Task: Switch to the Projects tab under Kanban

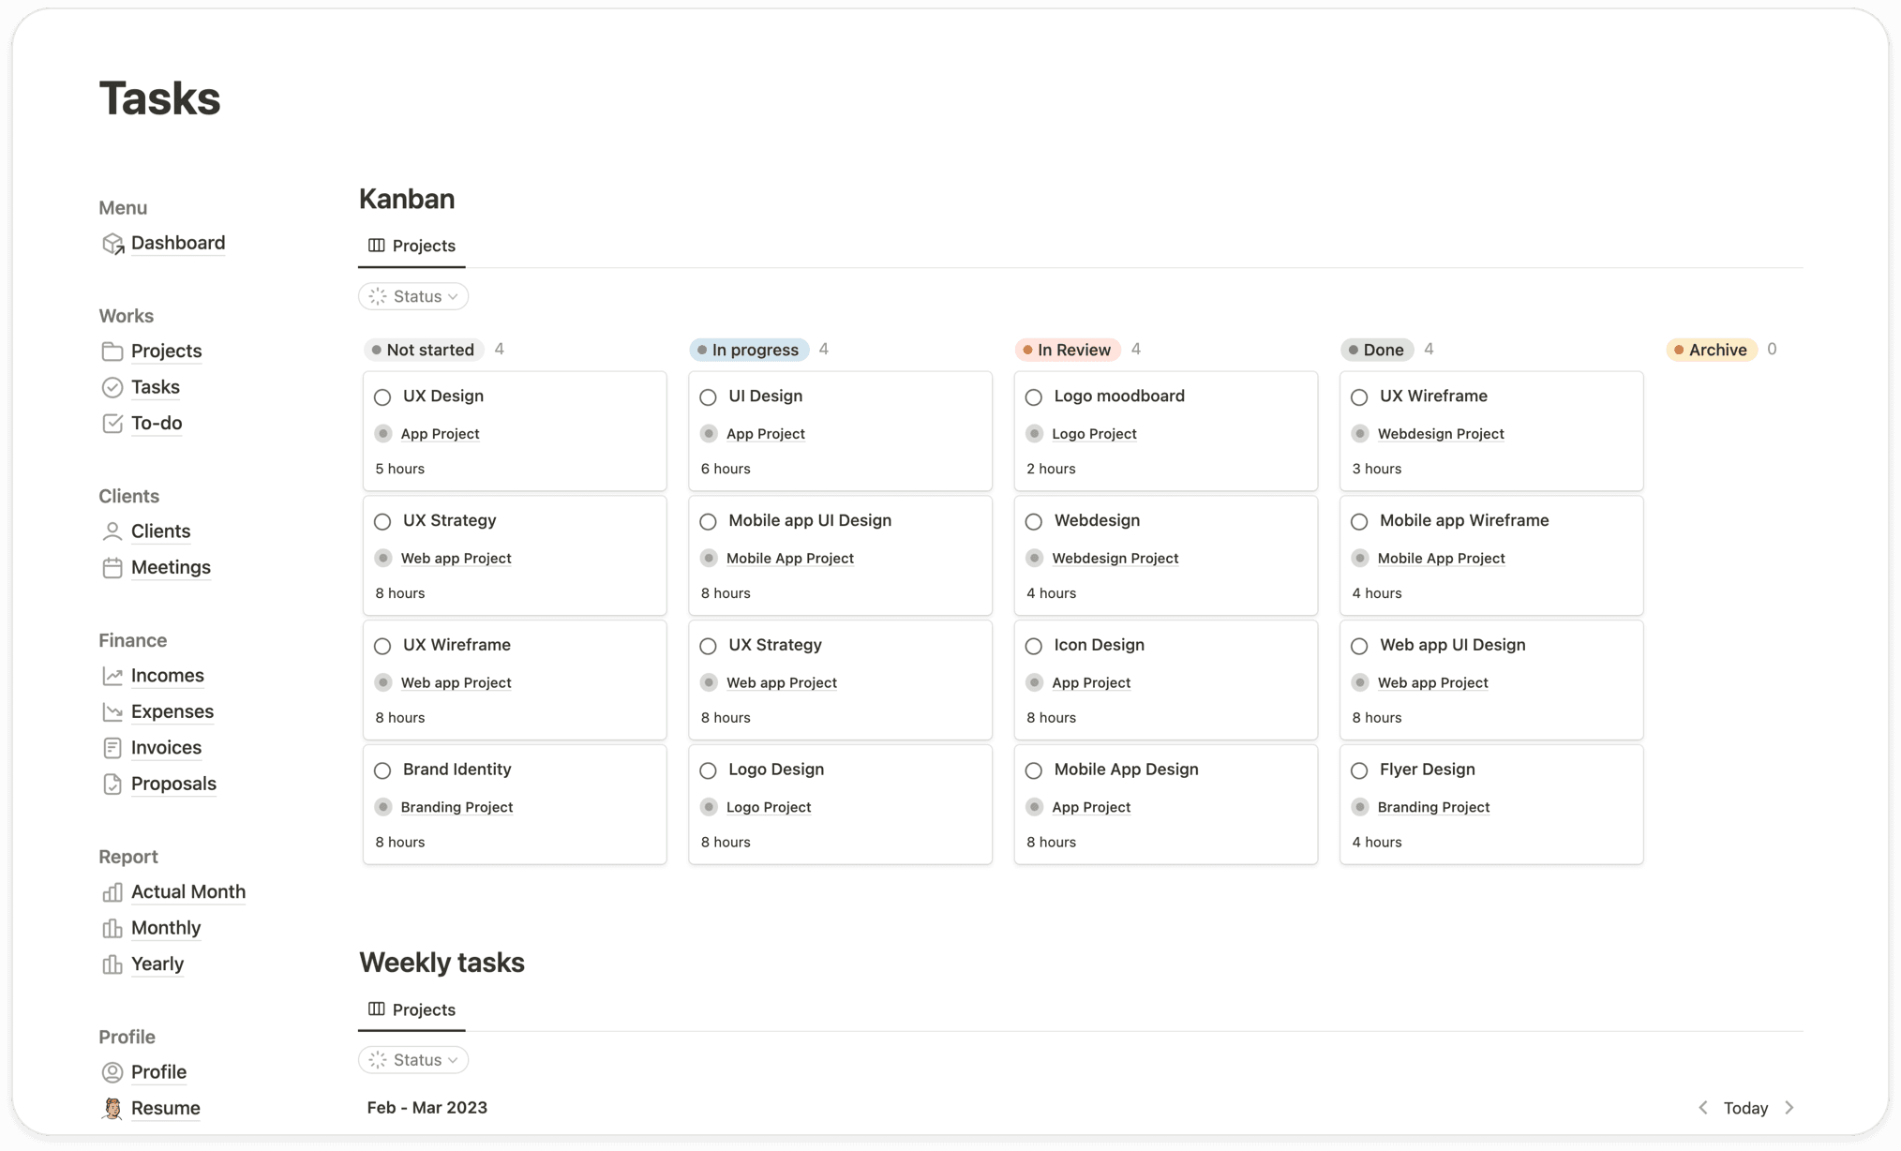Action: point(424,246)
